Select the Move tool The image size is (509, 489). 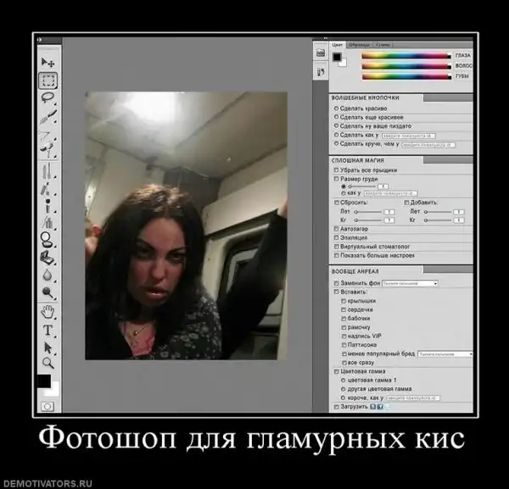pyautogui.click(x=48, y=63)
